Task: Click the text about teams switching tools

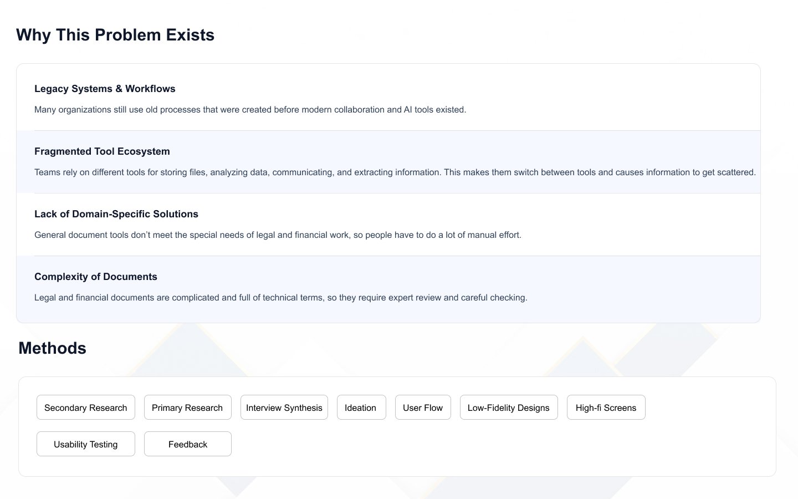Action: (x=395, y=172)
